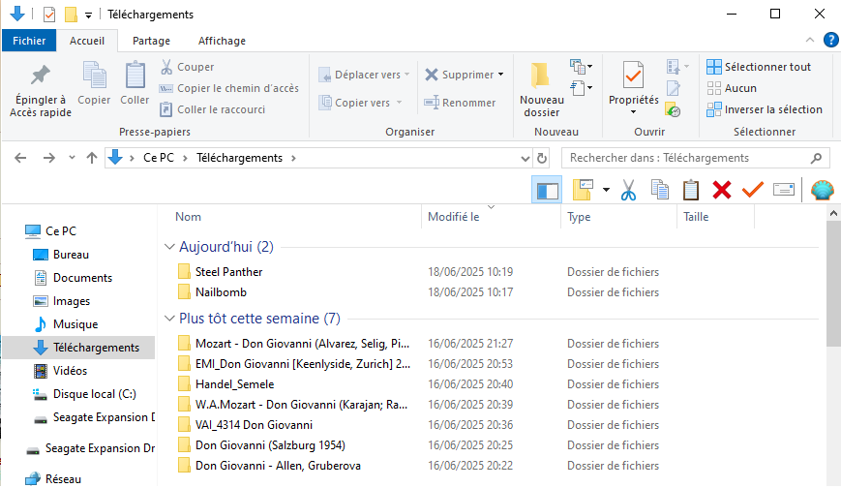Viewport: 841px width, 488px height.
Task: Click the vertical scrollbar up arrow
Action: coord(833,214)
